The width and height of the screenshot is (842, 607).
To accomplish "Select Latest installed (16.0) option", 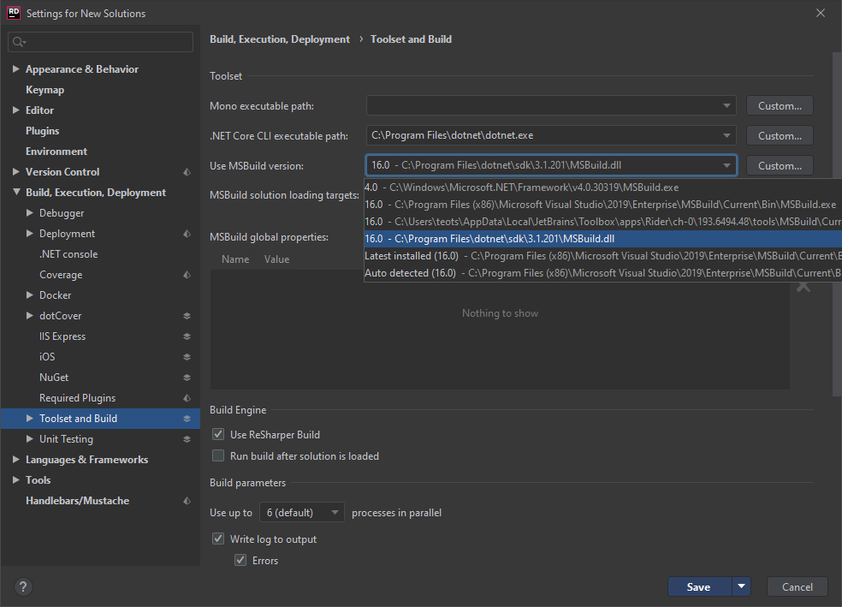I will 602,256.
